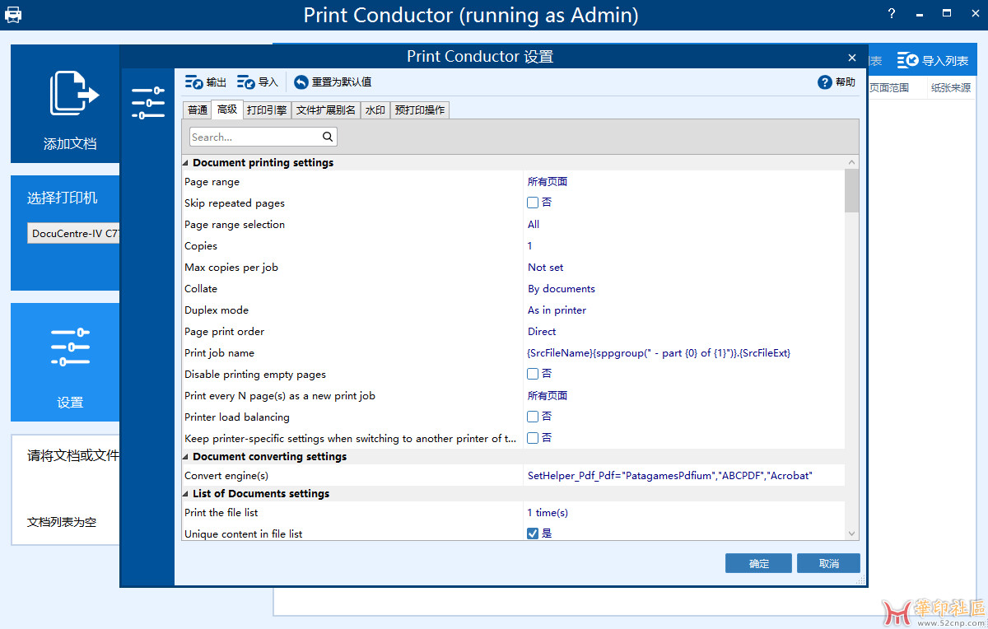
Task: Click the Duplex mode value As in printer
Action: point(557,310)
